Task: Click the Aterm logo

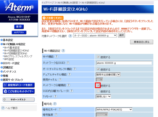Action: (19, 7)
